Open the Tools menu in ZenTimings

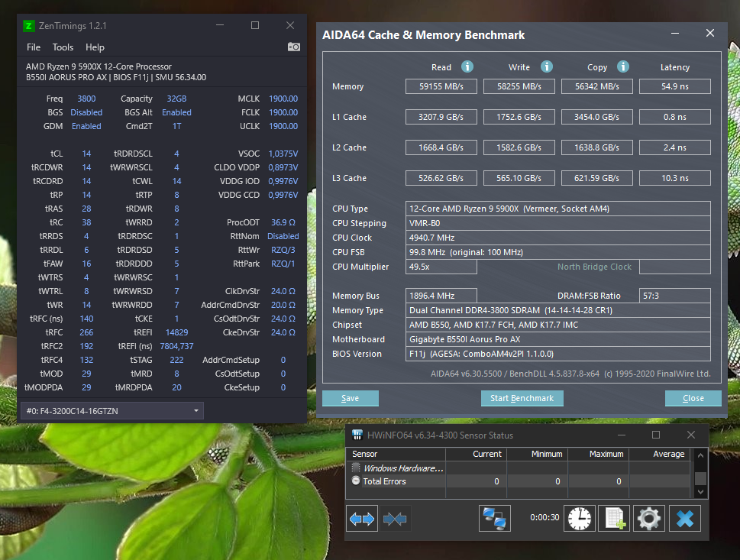[63, 47]
